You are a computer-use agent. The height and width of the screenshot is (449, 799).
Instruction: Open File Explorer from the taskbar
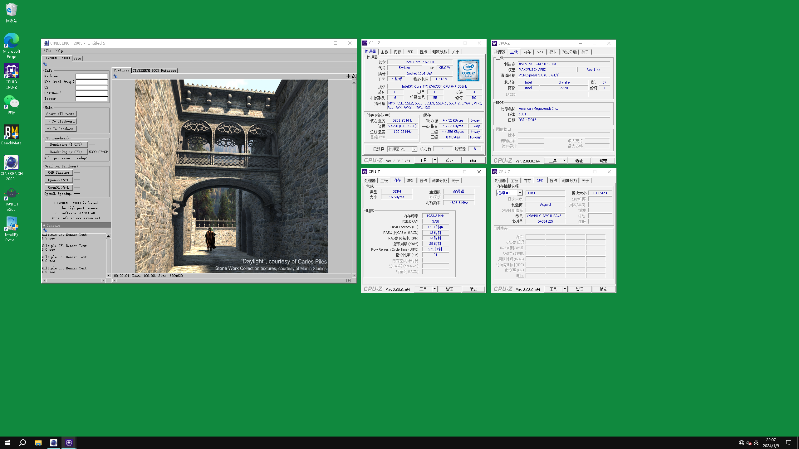click(x=38, y=442)
